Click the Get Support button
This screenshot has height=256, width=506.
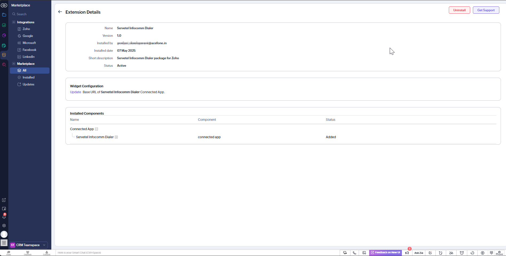tap(486, 10)
